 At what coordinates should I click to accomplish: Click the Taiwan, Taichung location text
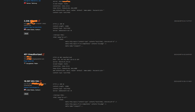32,3
